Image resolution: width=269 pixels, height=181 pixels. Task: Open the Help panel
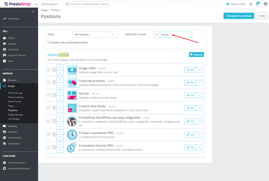(262, 16)
